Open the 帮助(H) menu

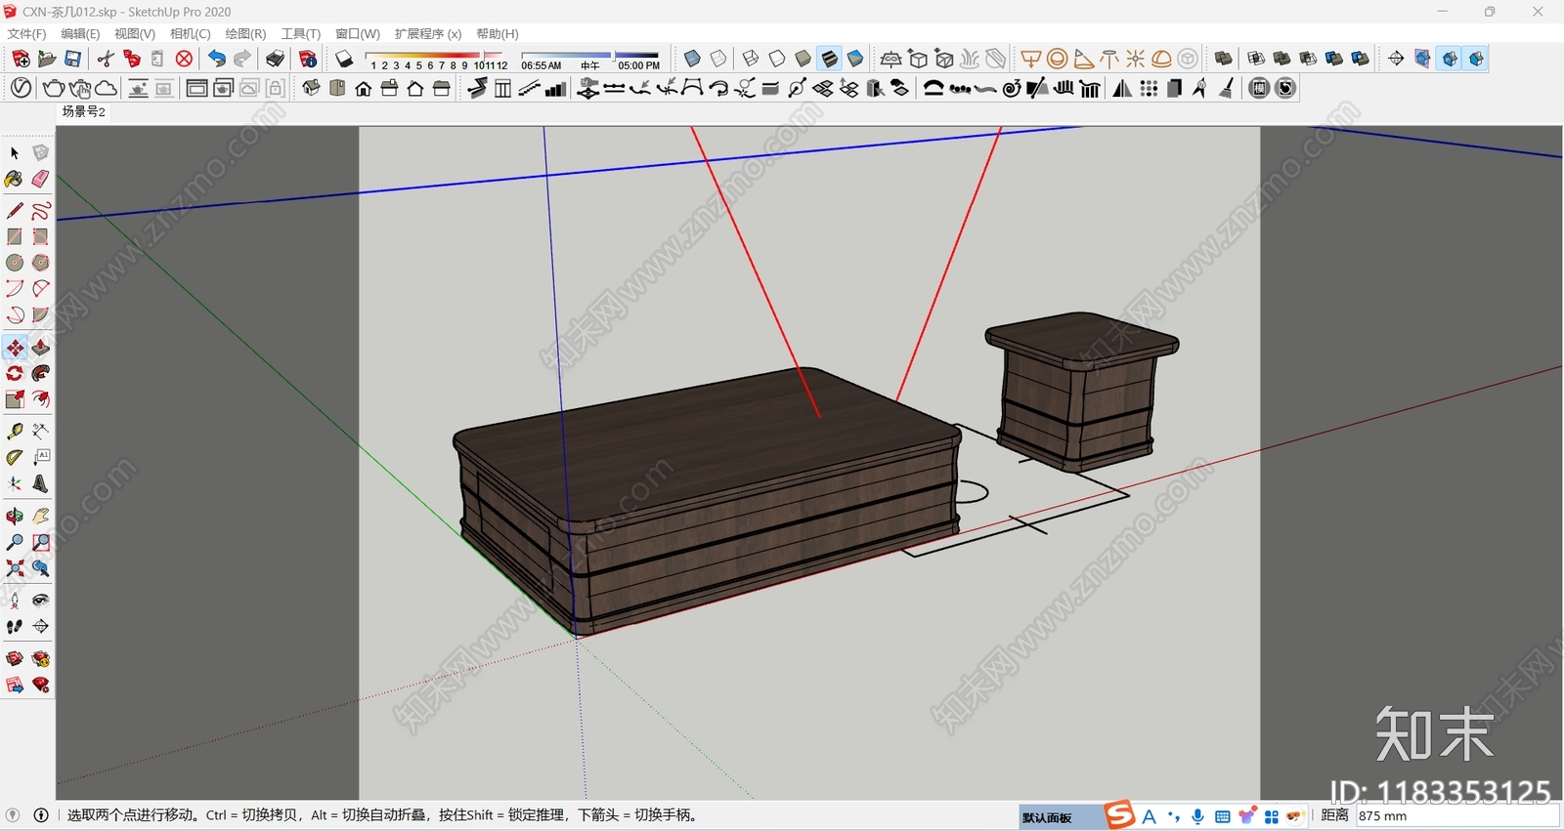(498, 34)
